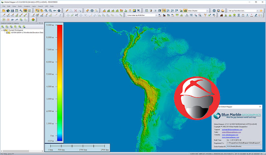
Task: Click the distance scale bar on the map
Action: pos(78,146)
